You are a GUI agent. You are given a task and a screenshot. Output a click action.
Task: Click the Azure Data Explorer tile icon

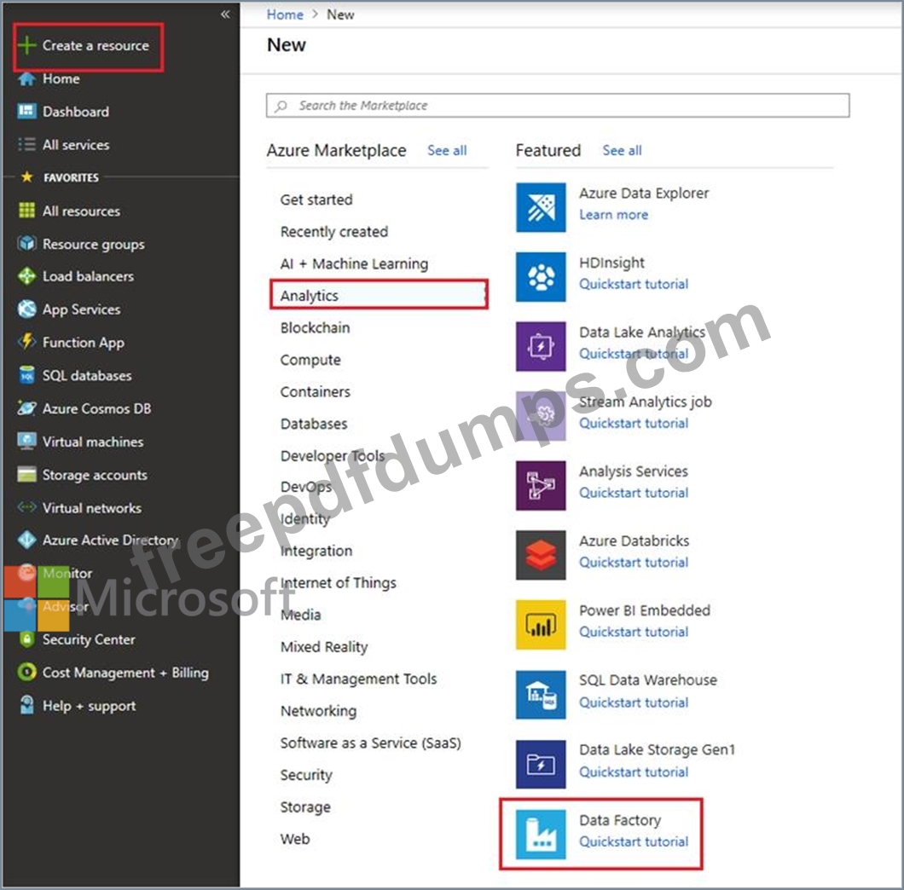541,207
